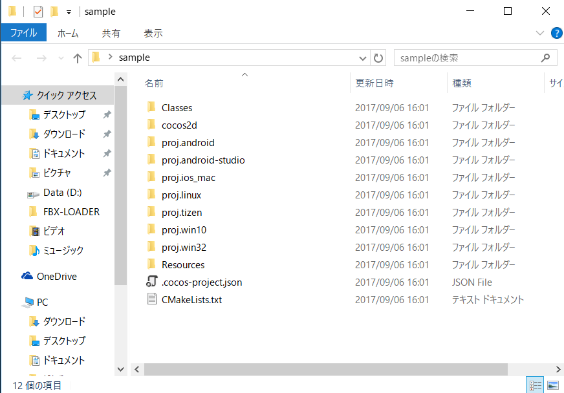Select the proj.linux folder icon

click(151, 195)
